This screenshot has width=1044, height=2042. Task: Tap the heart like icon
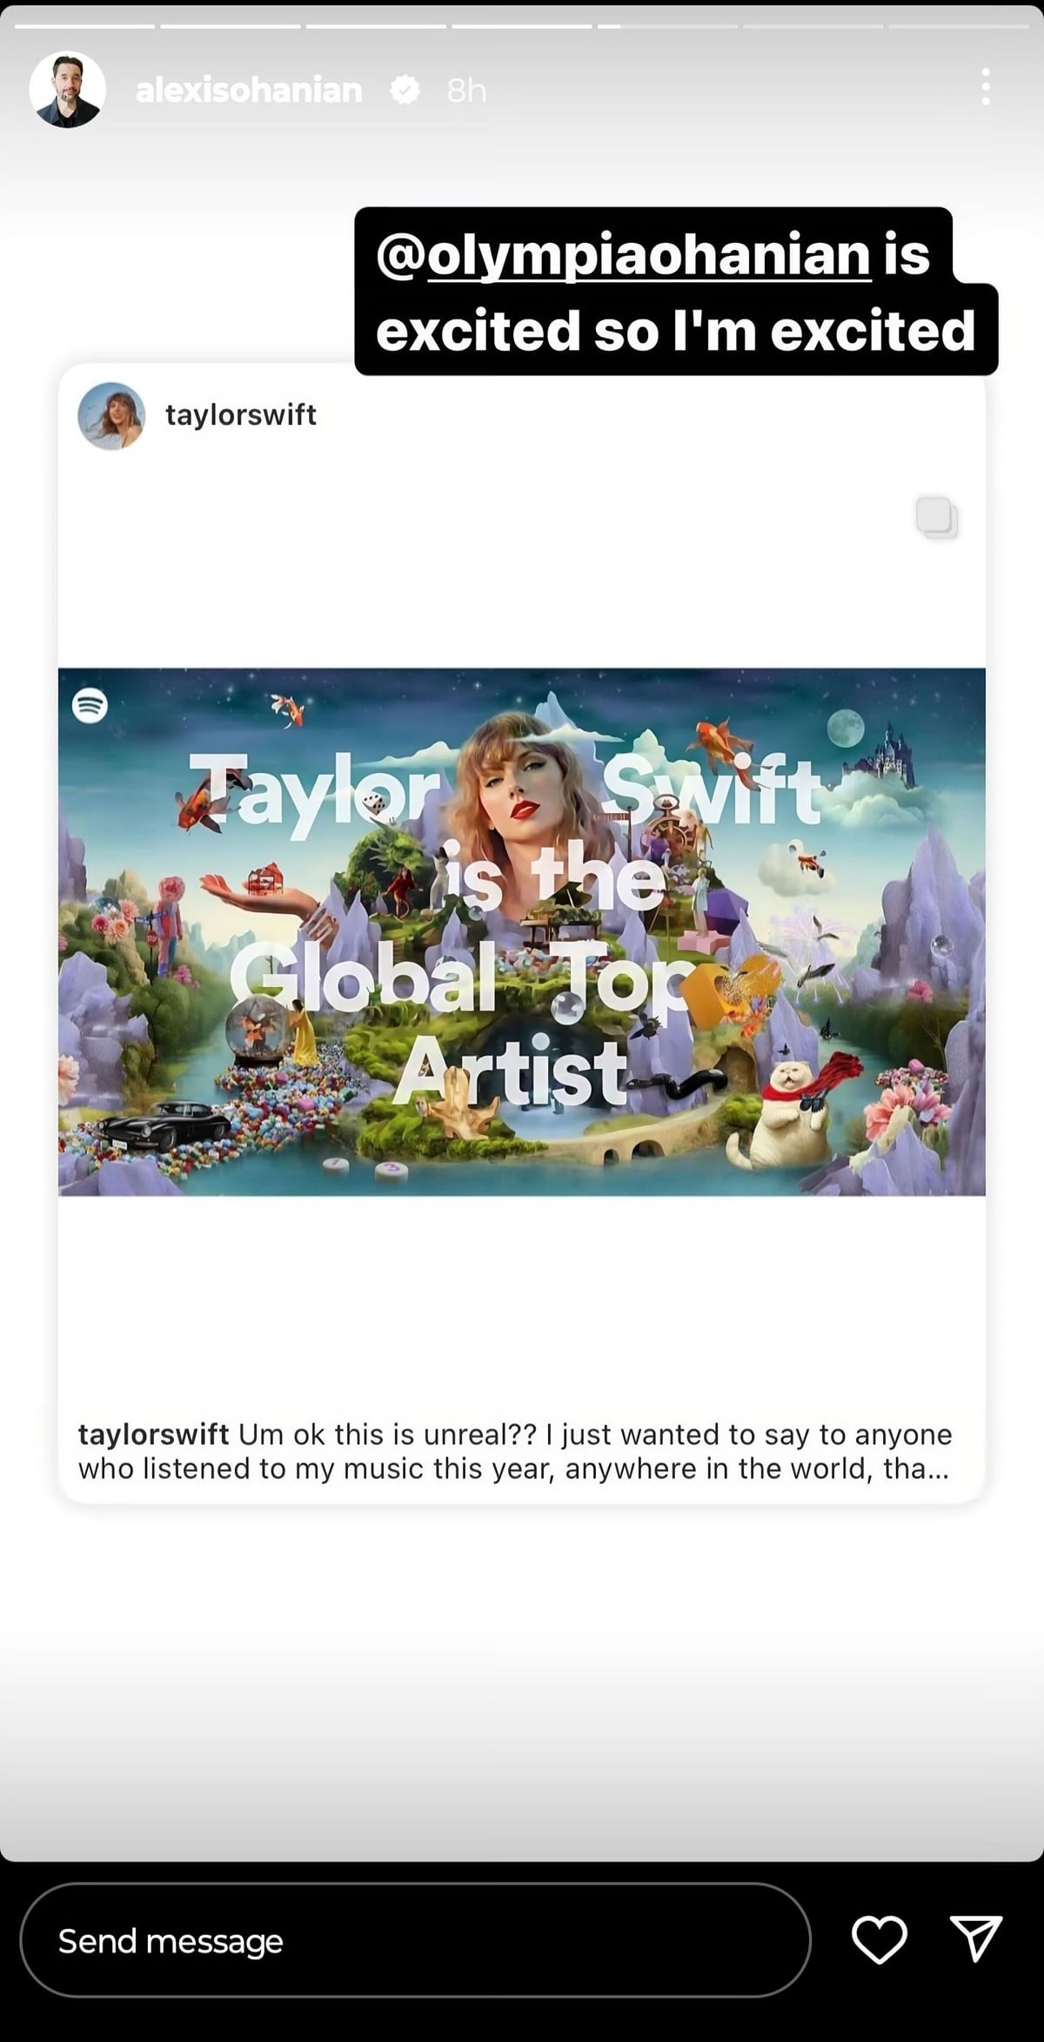879,1940
